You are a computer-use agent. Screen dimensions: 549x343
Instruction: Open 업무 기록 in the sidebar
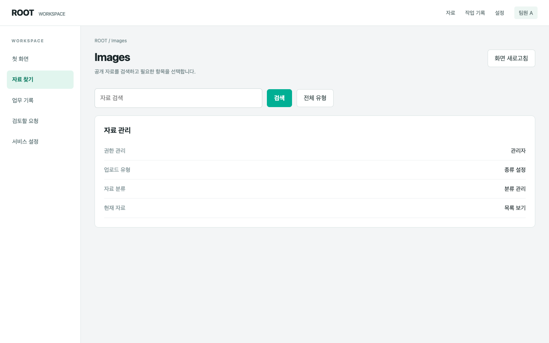click(x=40, y=100)
